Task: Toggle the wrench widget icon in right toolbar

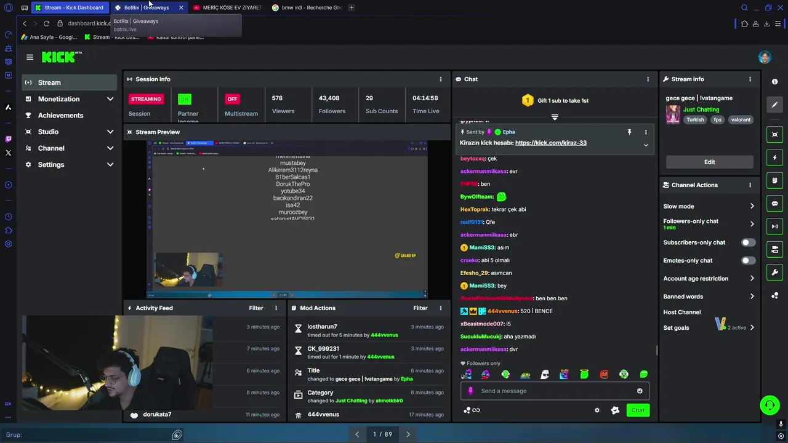Action: (x=774, y=273)
